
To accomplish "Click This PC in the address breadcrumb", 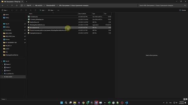I will 29,6.
